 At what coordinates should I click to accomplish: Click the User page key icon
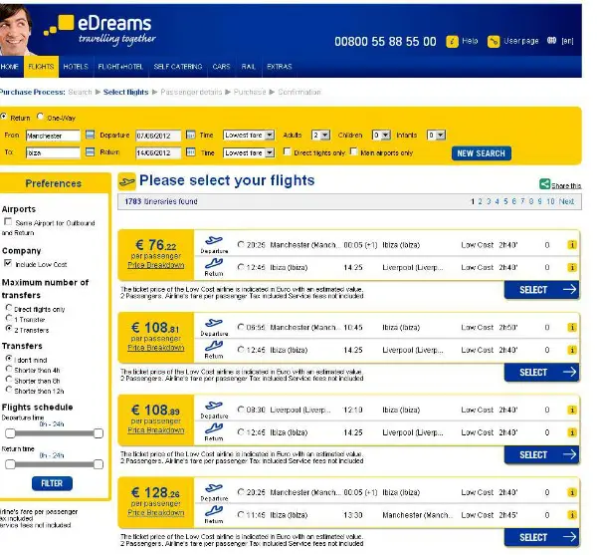496,41
